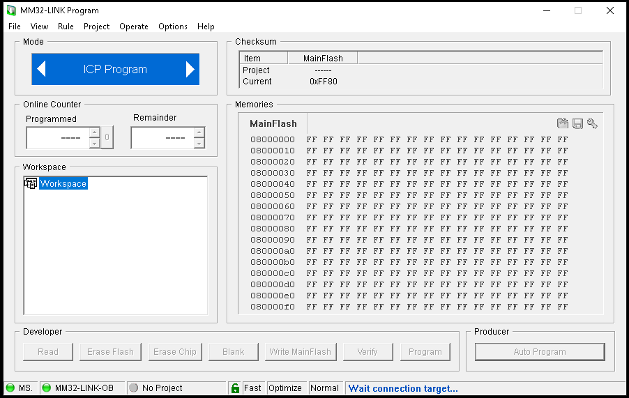The height and width of the screenshot is (398, 629).
Task: Open memory settings wrench icon
Action: tap(592, 123)
